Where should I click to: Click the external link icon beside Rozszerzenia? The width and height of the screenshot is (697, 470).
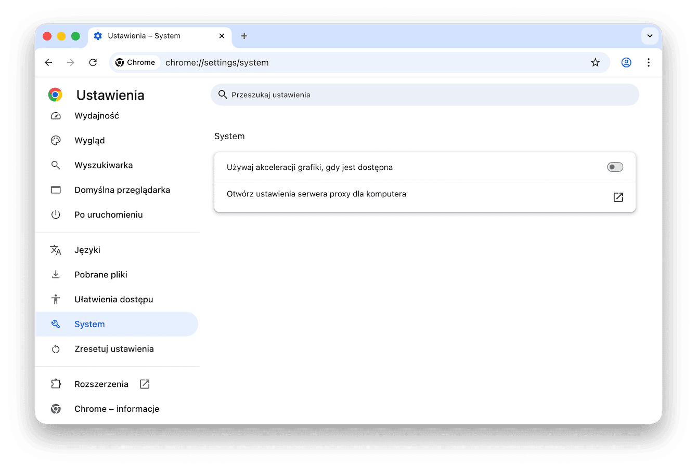145,384
